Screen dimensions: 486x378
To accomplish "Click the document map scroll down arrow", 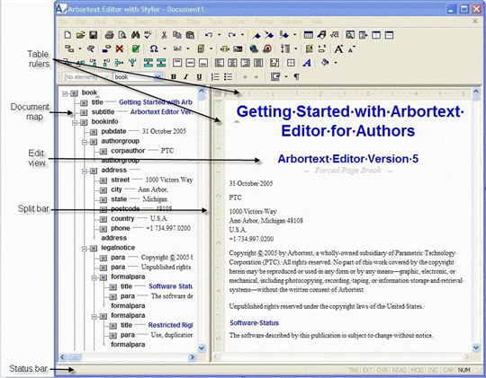I will [202, 348].
